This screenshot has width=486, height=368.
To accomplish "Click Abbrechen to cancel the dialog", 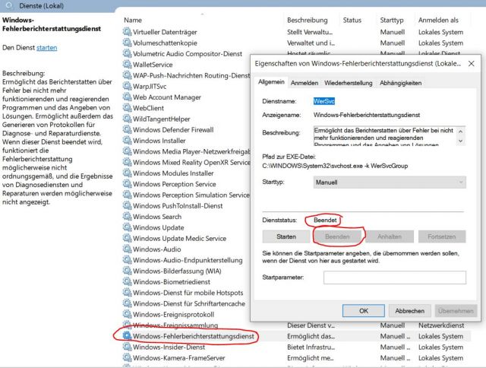I will pyautogui.click(x=409, y=311).
